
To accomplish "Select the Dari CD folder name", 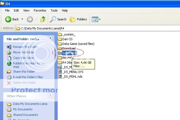I will click(67, 39).
